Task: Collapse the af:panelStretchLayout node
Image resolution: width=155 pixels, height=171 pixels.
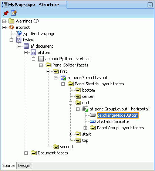Action: click(x=55, y=78)
